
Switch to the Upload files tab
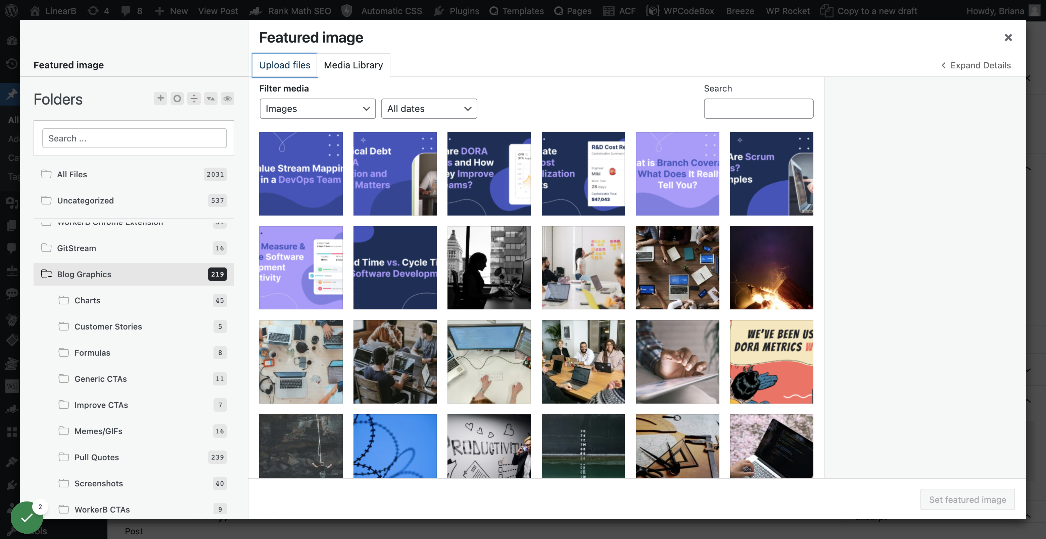point(284,65)
